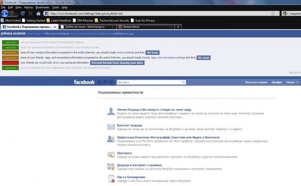This screenshot has width=301, height=186.
Task: Open the Bookmarks menu
Action: 43,7
